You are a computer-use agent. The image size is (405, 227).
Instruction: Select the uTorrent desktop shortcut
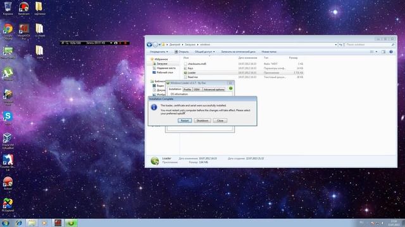click(8, 74)
